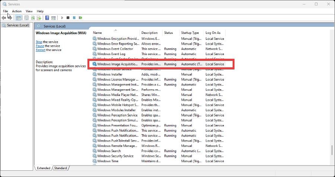The height and width of the screenshot is (177, 335).
Task: Click the vertical scrollbar thumb of services list
Action: pos(332,150)
